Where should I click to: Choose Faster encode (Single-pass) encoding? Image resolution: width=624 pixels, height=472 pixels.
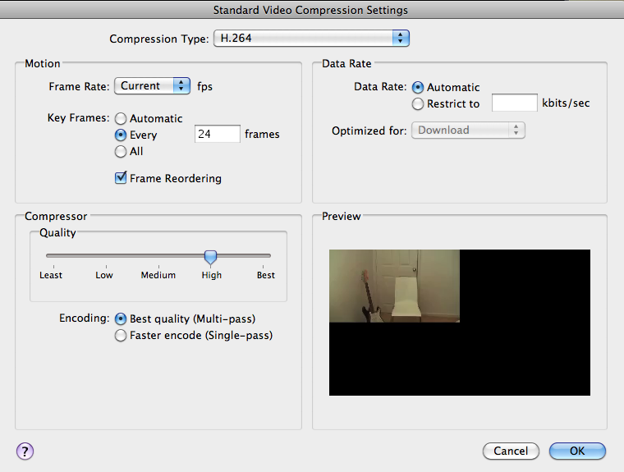(x=121, y=336)
